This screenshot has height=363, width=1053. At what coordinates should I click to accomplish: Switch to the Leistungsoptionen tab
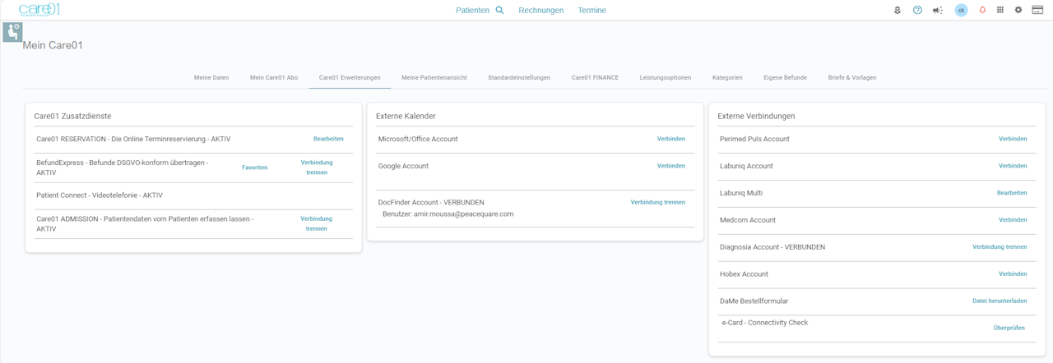click(x=666, y=77)
